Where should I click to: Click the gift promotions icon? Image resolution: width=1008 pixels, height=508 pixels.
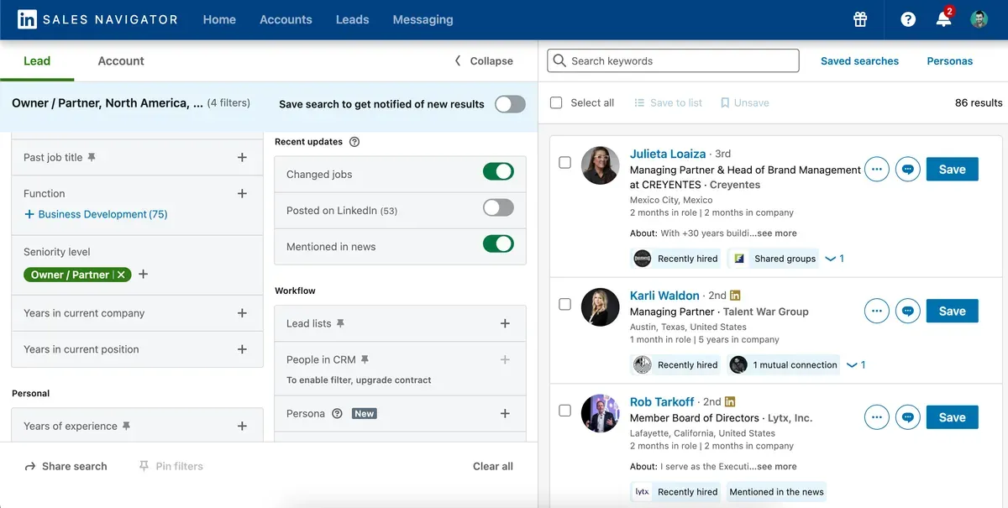point(859,18)
